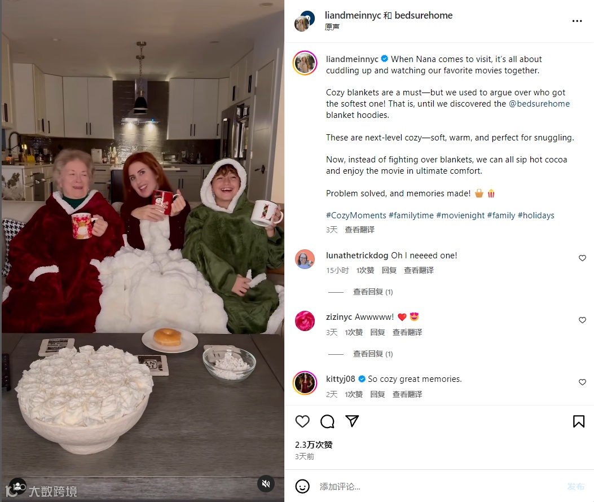Image resolution: width=594 pixels, height=502 pixels.
Task: Like the post with the heart icon
Action: [x=302, y=421]
